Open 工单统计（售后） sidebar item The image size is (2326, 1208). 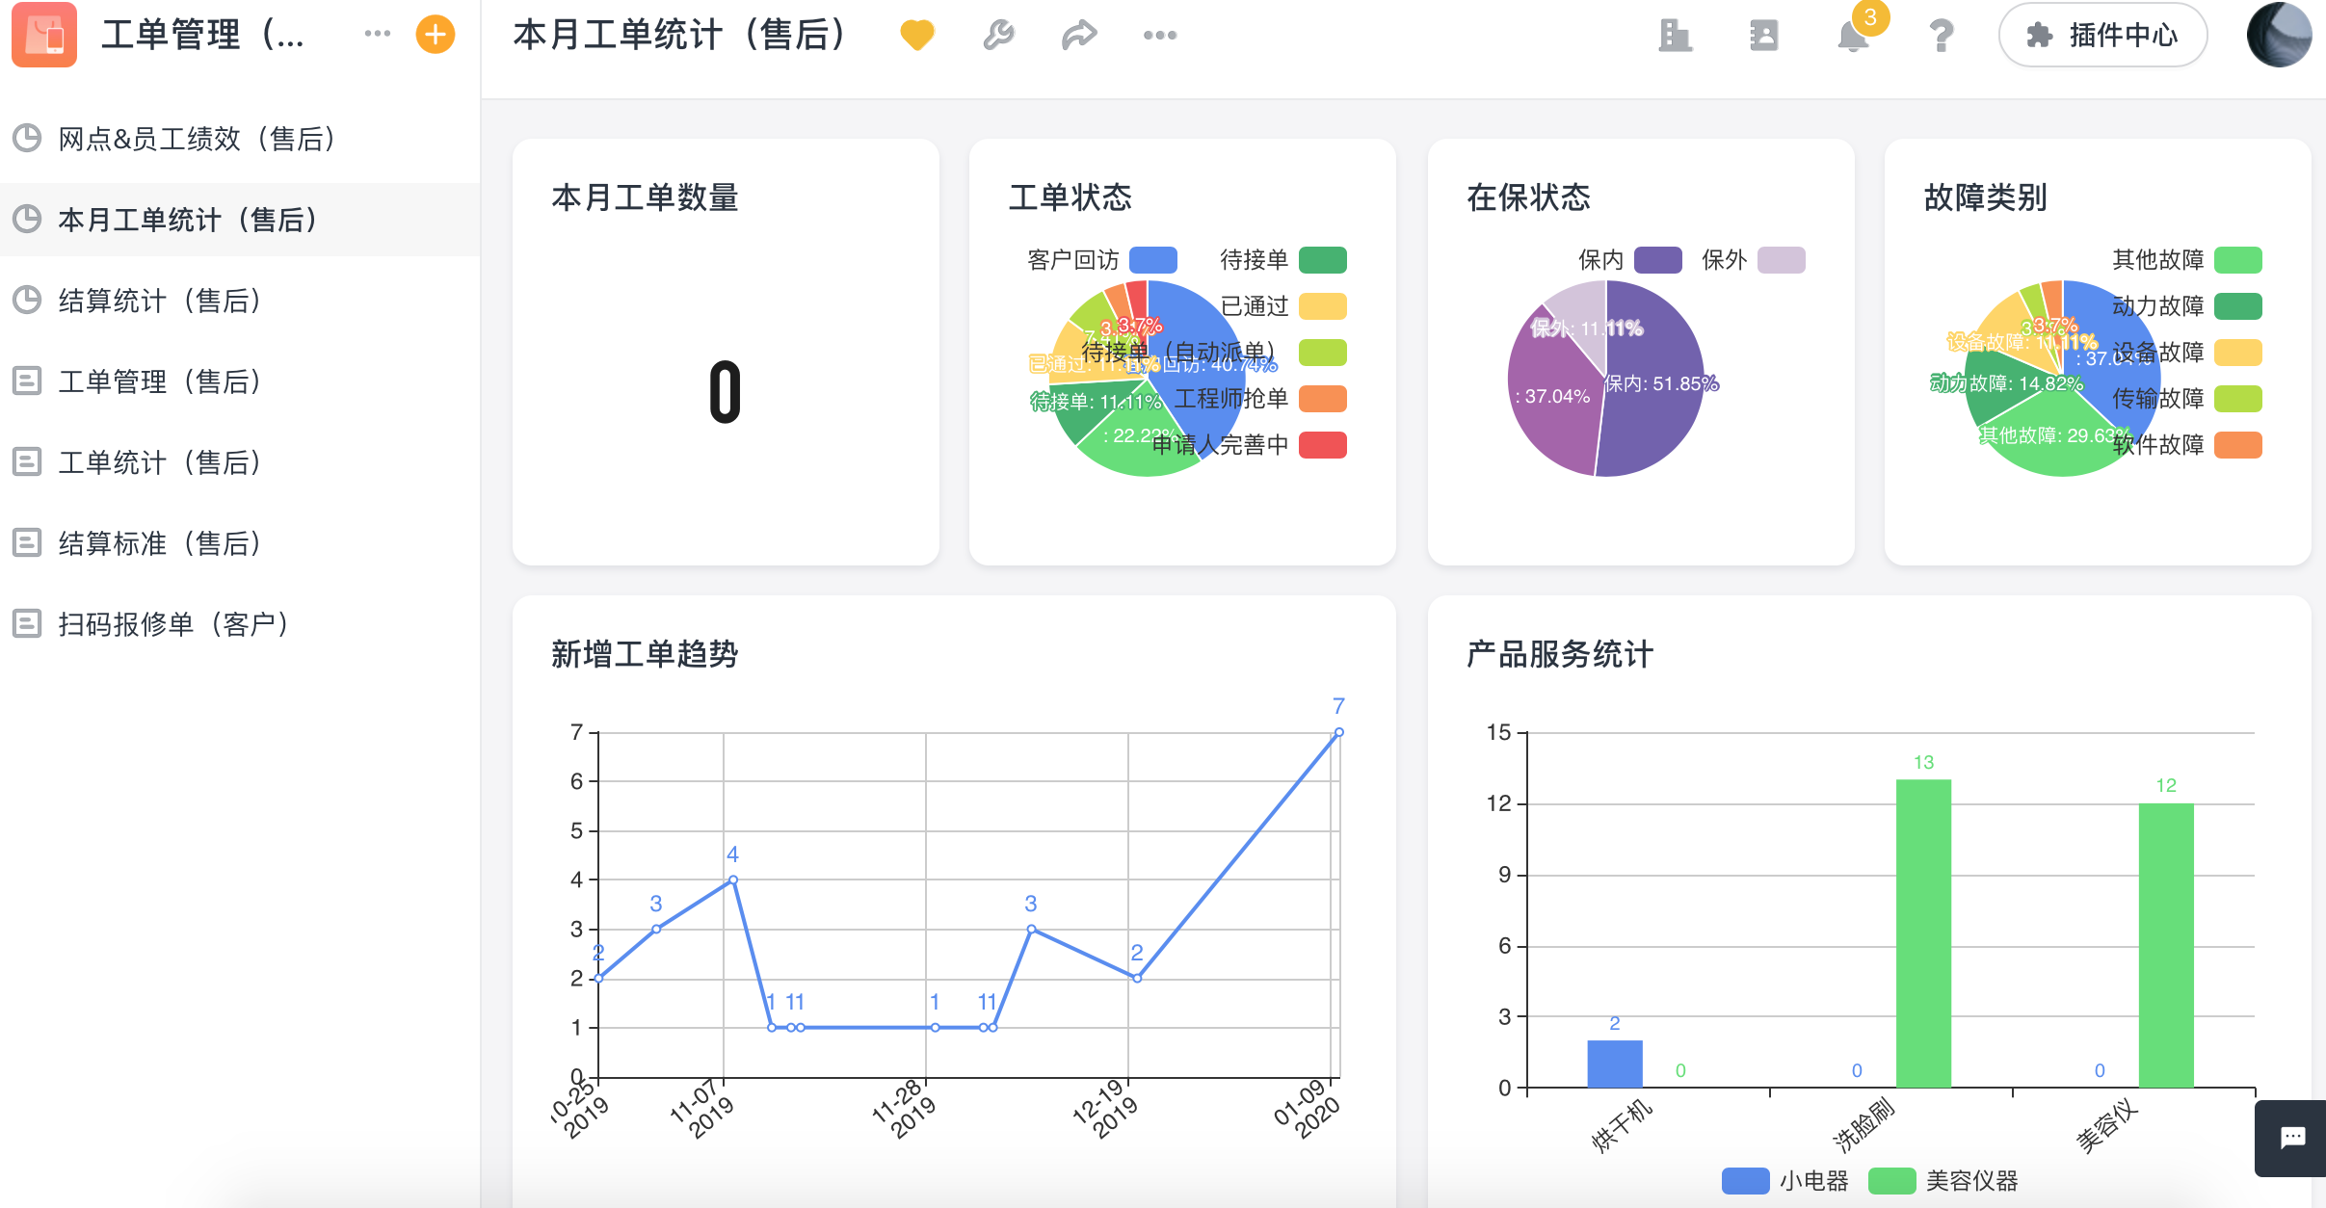pos(240,462)
